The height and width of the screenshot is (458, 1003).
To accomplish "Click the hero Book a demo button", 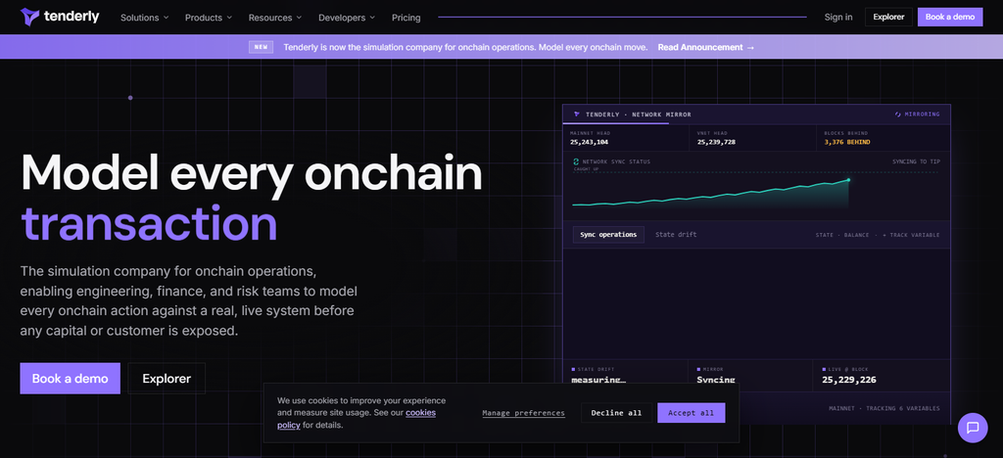I will coord(70,378).
